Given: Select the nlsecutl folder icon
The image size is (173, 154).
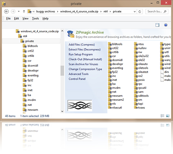Looking at the screenshot, I should pyautogui.click(x=110, y=107).
